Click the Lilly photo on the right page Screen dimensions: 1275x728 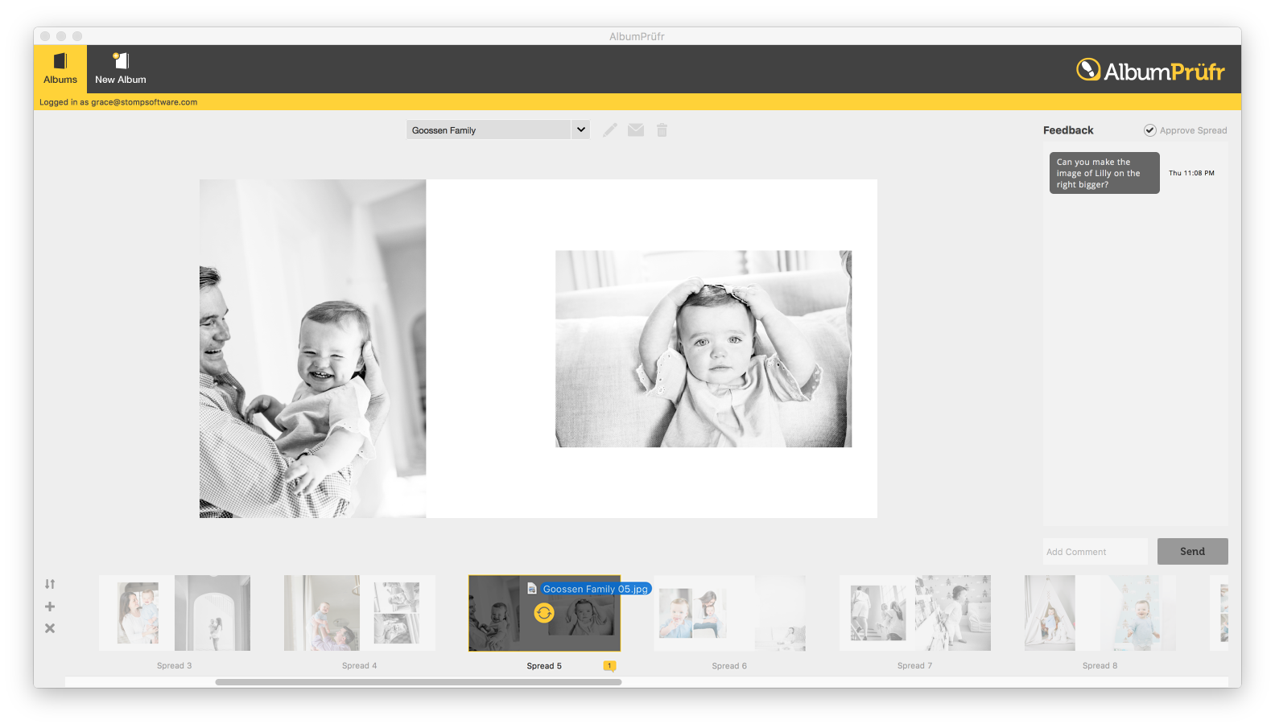(x=704, y=349)
